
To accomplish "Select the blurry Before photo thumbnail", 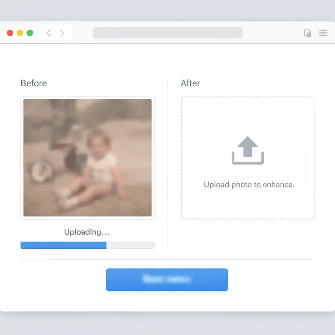I will 87,158.
